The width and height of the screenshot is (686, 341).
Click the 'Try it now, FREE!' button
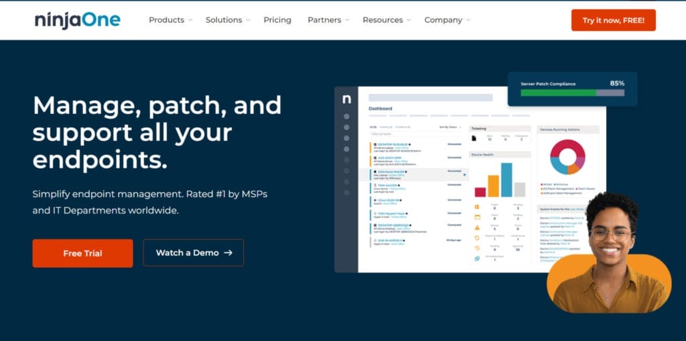click(614, 20)
